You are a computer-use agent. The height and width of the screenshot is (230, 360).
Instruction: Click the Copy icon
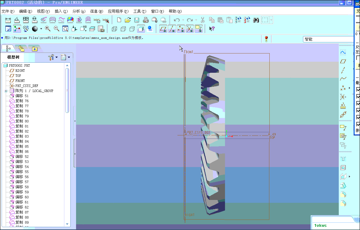tap(212, 20)
